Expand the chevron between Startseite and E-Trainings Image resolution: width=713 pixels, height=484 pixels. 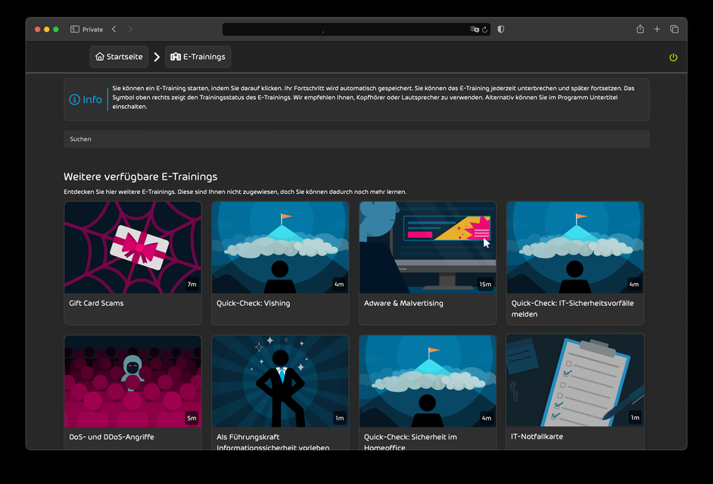(x=157, y=56)
